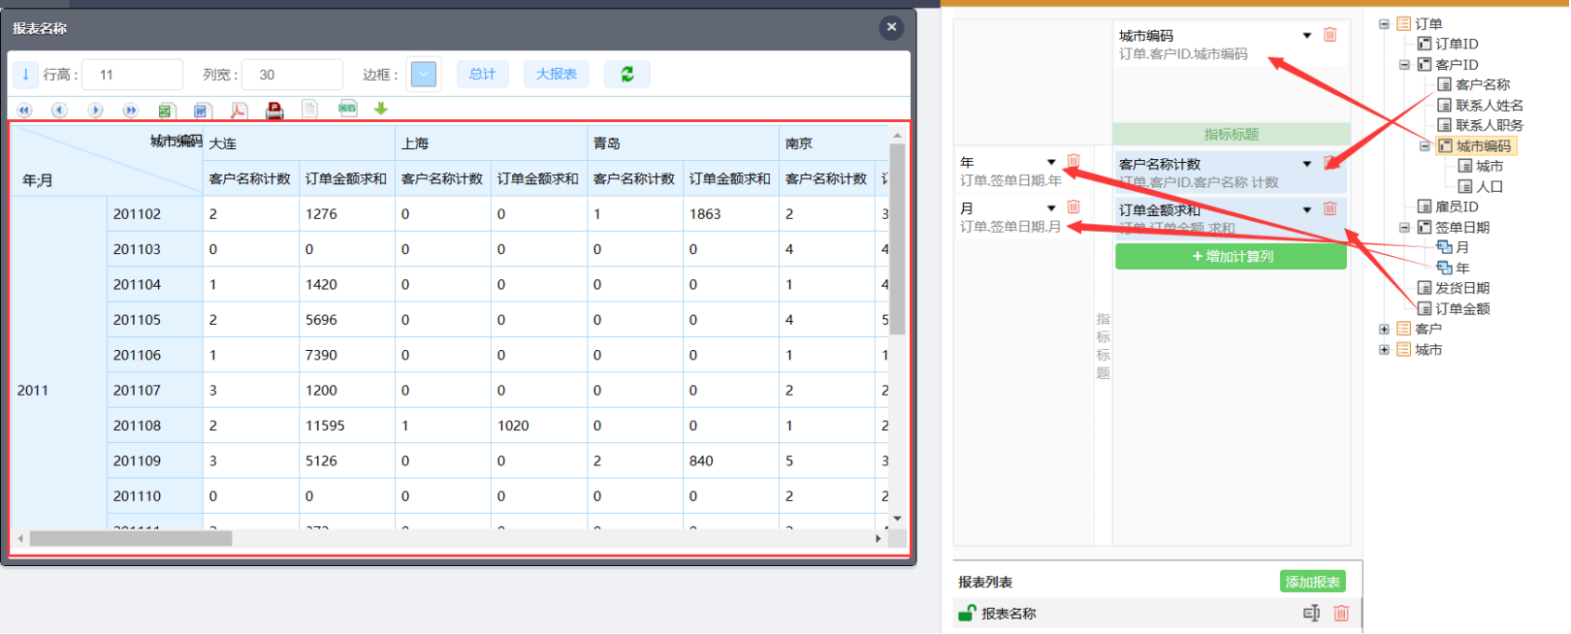The image size is (1571, 634).
Task: Export the report to Excel
Action: (166, 111)
